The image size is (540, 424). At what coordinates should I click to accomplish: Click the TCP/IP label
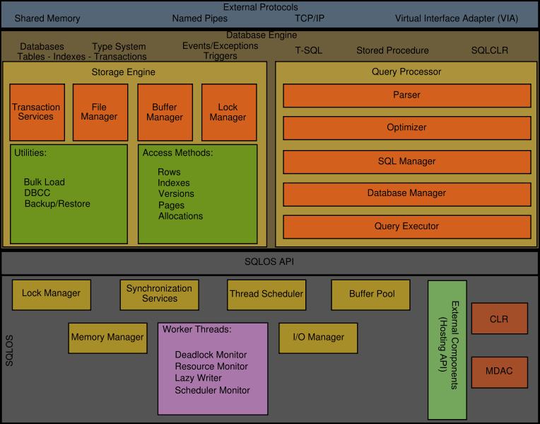(310, 18)
